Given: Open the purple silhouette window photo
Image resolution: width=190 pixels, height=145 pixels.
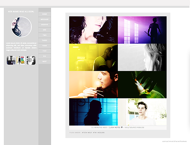Looking at the screenshot, I should pos(142,30).
